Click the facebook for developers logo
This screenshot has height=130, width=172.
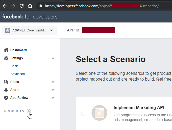(x=30, y=17)
